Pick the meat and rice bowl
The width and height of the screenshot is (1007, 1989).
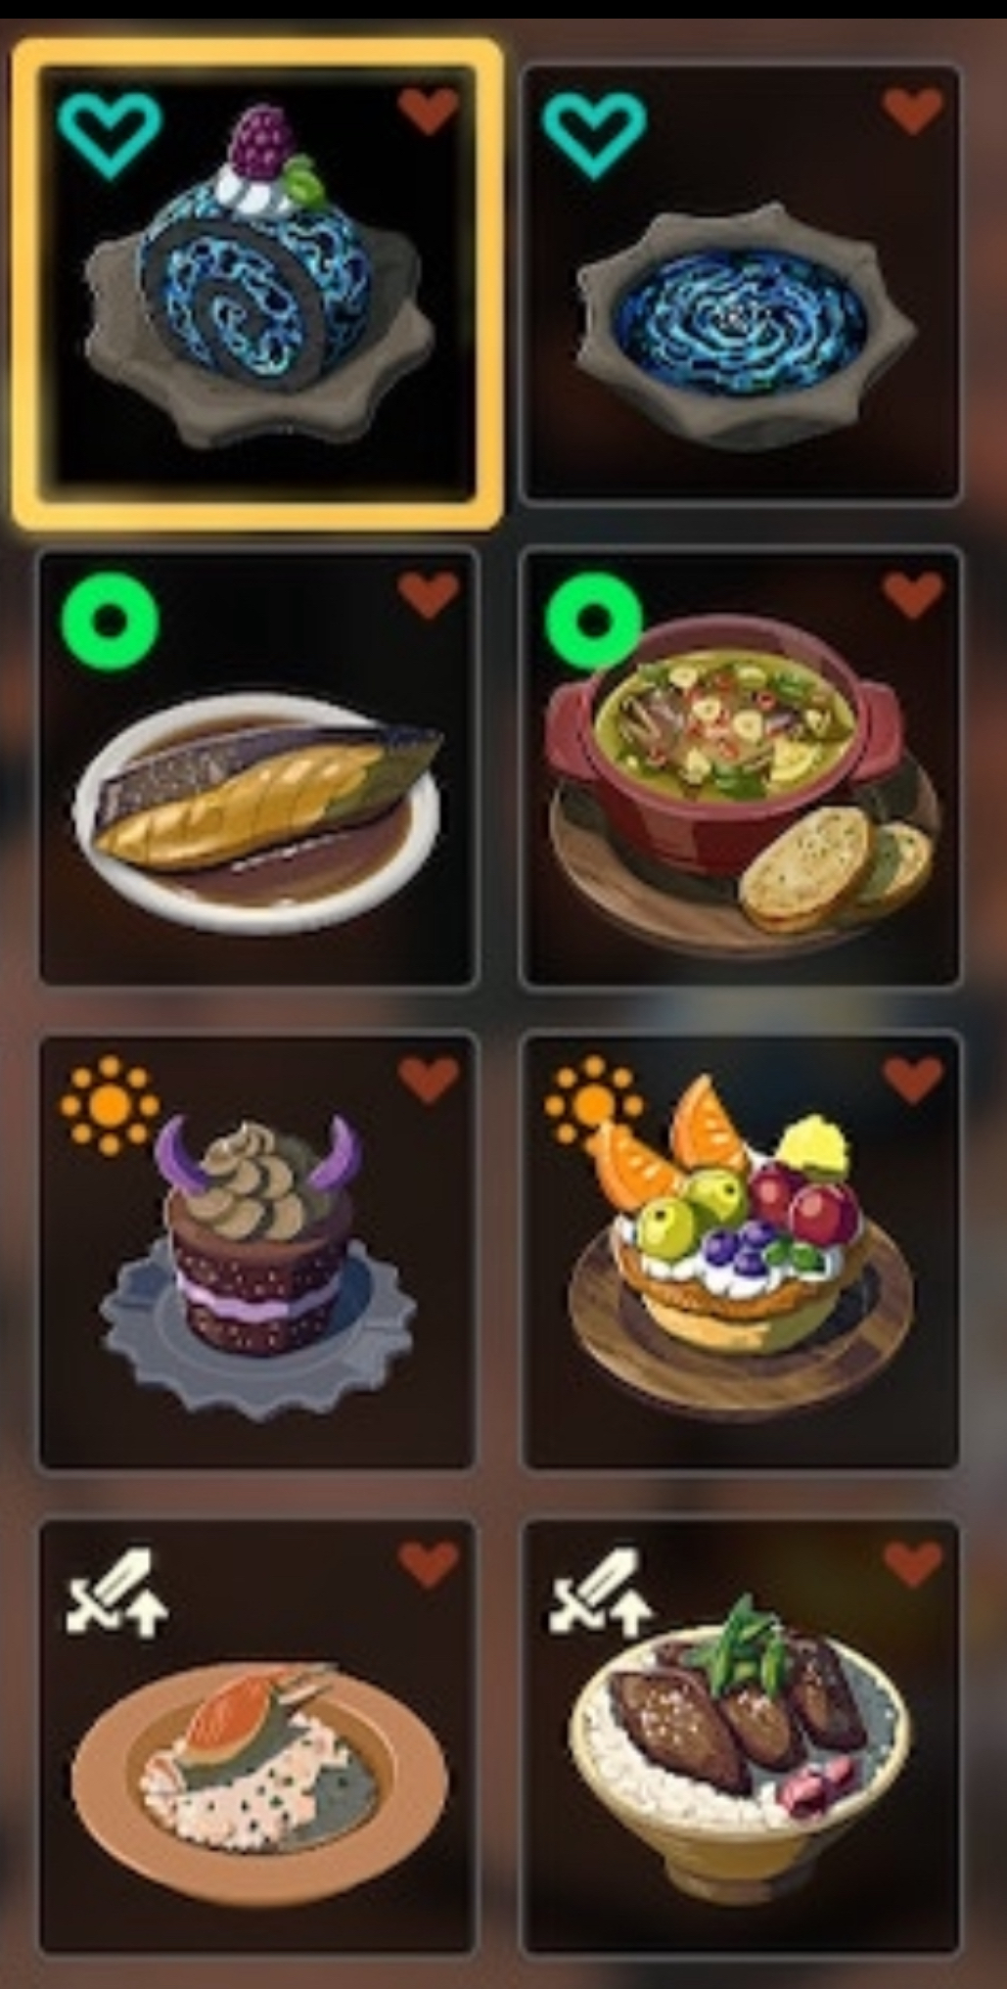741,1735
